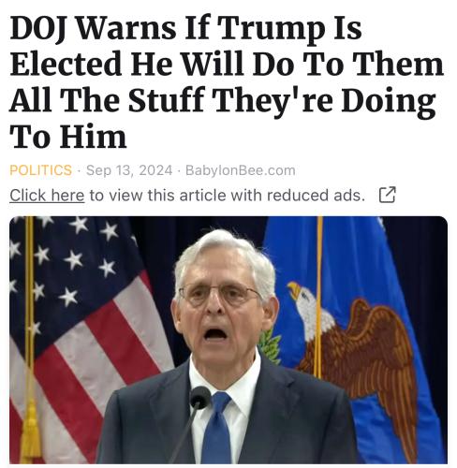The height and width of the screenshot is (468, 457).
Task: Click the words "To Him" in headline
Action: coord(68,137)
